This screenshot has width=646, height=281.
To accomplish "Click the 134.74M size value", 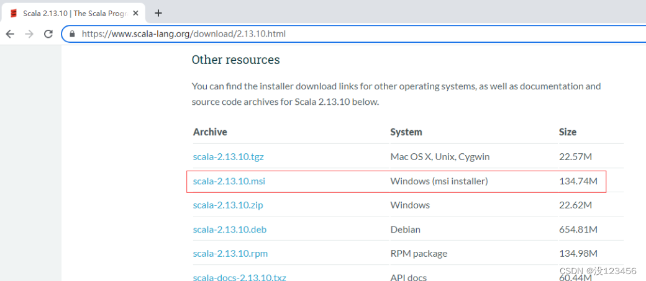I will tap(578, 181).
